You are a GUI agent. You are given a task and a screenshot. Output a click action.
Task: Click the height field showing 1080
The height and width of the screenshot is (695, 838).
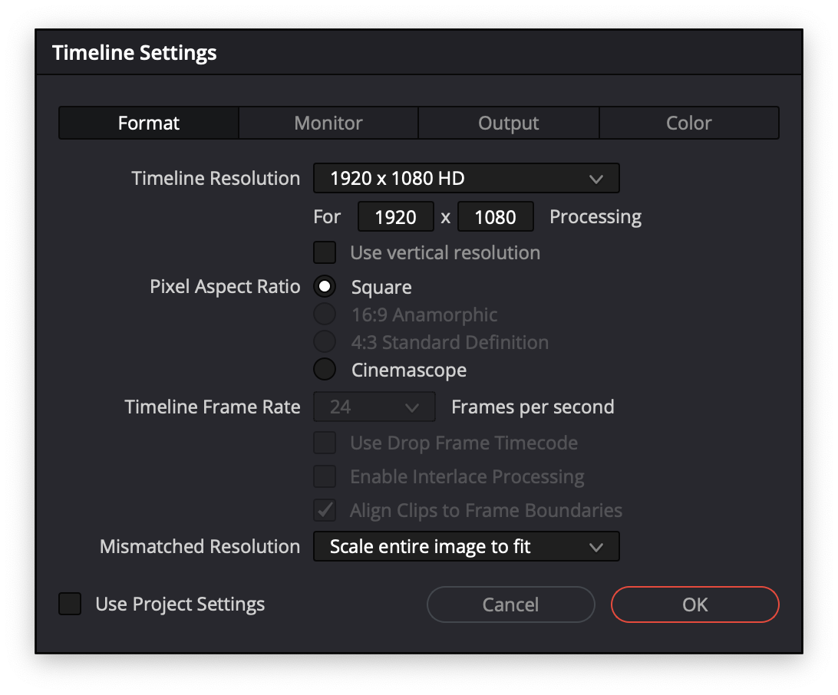click(x=496, y=217)
